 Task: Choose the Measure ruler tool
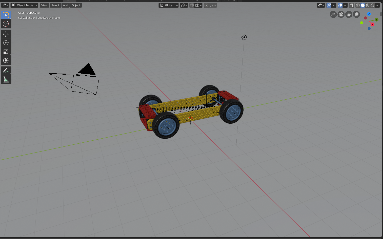click(x=6, y=80)
